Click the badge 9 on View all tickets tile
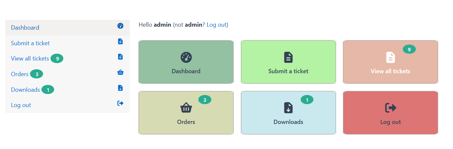453x149 pixels. (409, 49)
